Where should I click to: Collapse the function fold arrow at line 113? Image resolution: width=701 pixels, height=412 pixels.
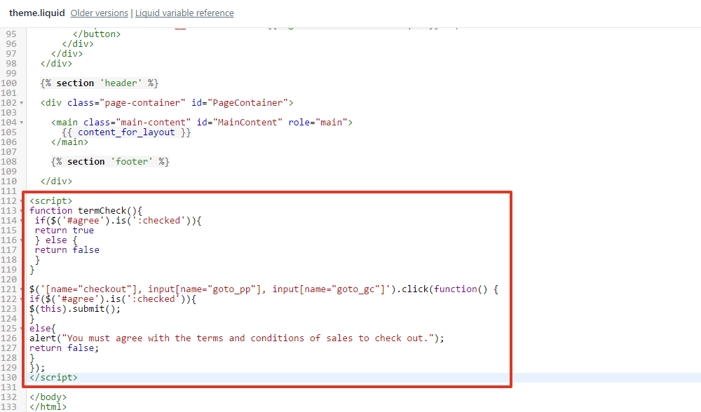click(x=22, y=211)
